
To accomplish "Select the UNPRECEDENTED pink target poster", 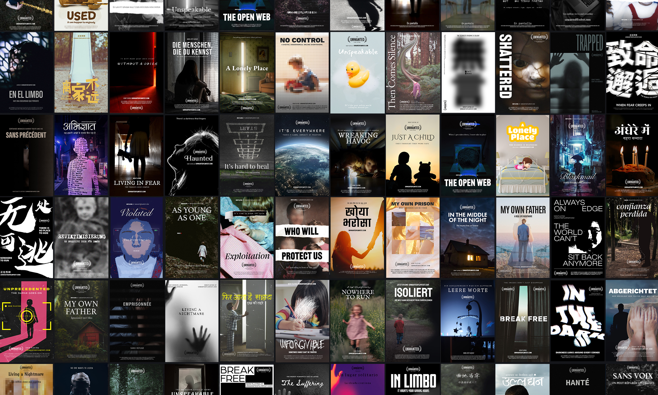I will pyautogui.click(x=26, y=321).
